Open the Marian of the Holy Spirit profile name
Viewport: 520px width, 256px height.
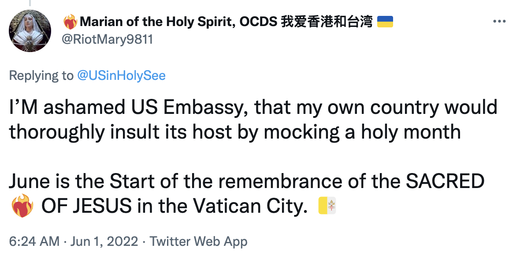click(156, 22)
